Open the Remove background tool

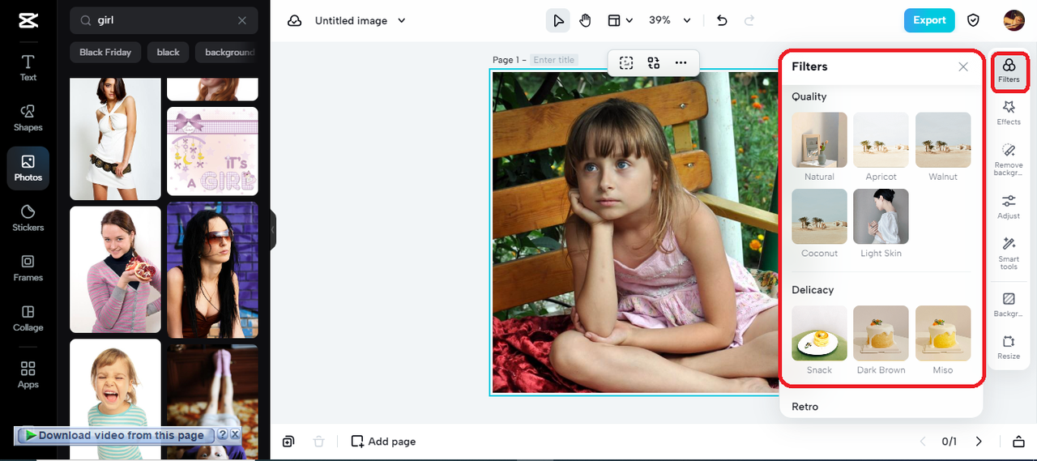tap(1009, 160)
